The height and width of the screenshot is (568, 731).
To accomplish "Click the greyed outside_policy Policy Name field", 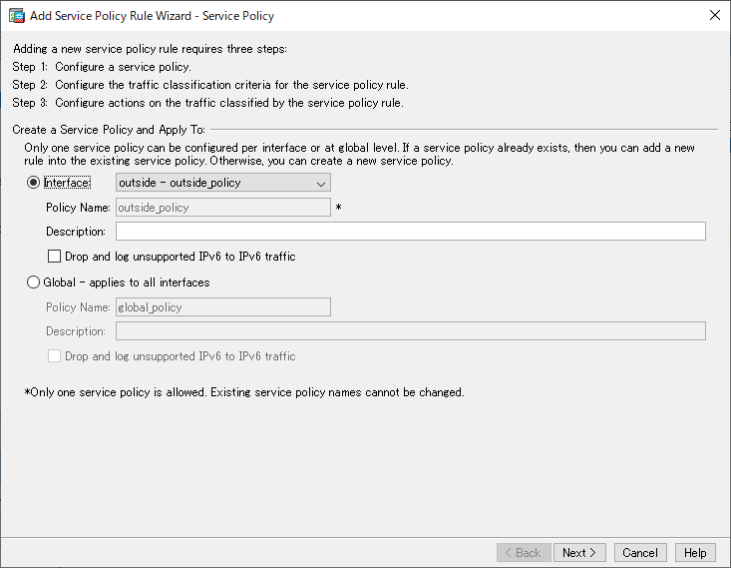I will 222,208.
